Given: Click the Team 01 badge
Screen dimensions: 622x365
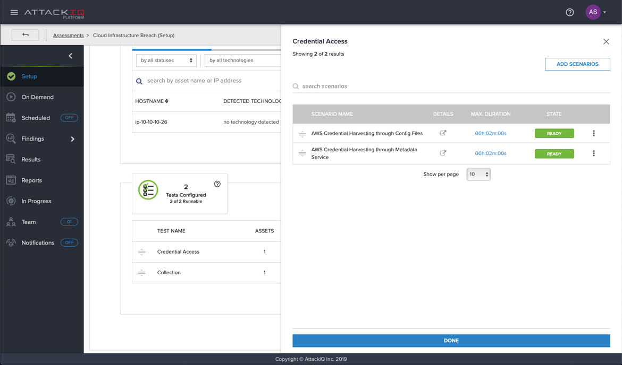Looking at the screenshot, I should pos(69,222).
